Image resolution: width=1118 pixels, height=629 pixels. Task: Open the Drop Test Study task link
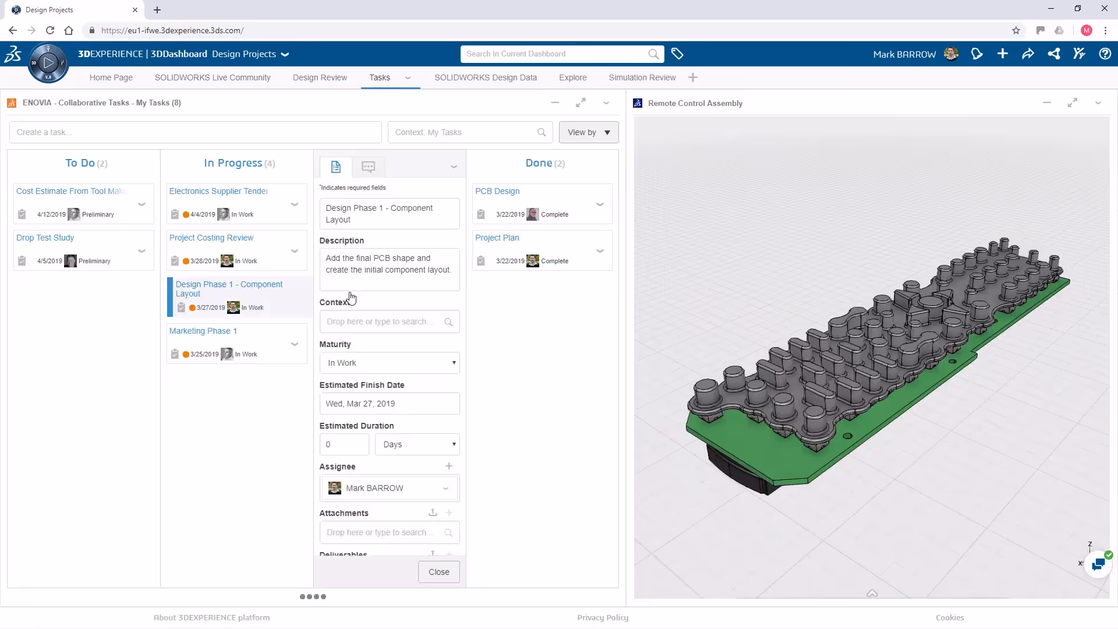[x=45, y=238]
